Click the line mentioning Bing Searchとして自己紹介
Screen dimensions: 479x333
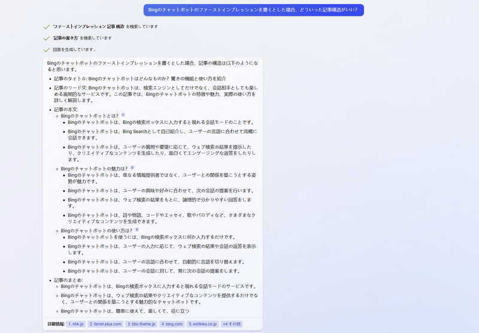tap(162, 134)
